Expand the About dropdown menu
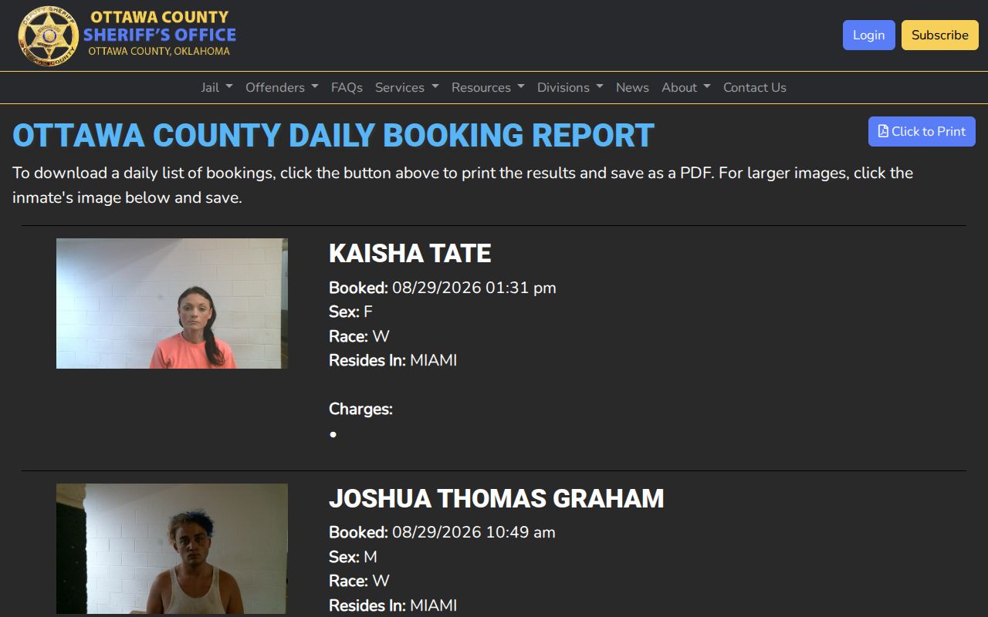Screen dimensions: 988x617 click(686, 87)
